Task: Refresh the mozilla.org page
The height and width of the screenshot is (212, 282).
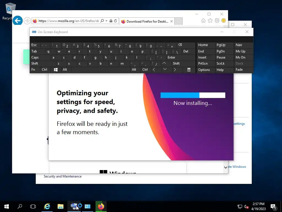Action: point(115,21)
